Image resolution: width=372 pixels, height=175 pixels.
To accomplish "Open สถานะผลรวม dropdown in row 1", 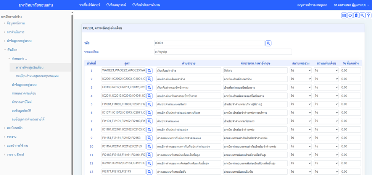I will [300, 71].
